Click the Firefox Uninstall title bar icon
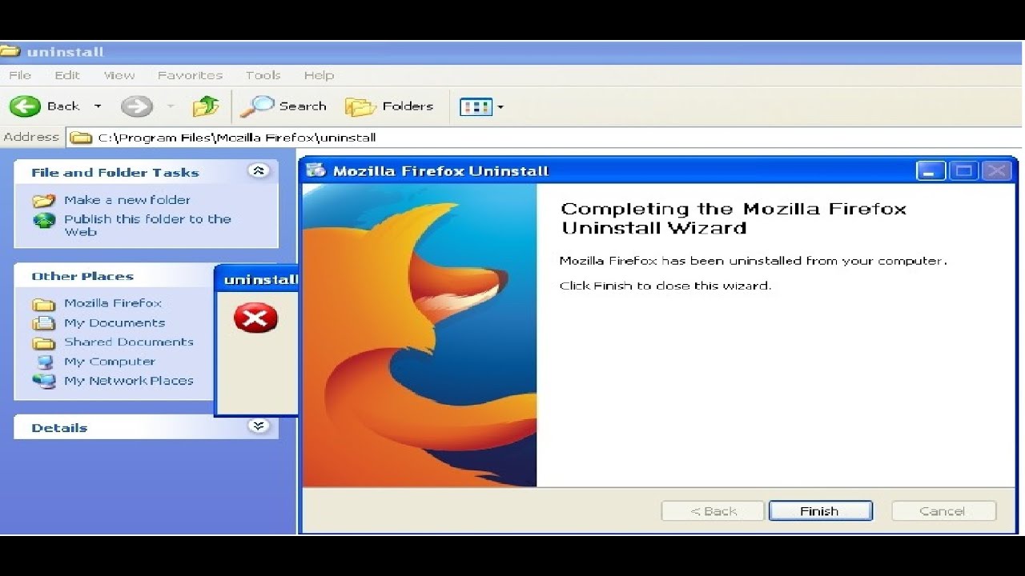This screenshot has width=1025, height=576. pyautogui.click(x=316, y=170)
